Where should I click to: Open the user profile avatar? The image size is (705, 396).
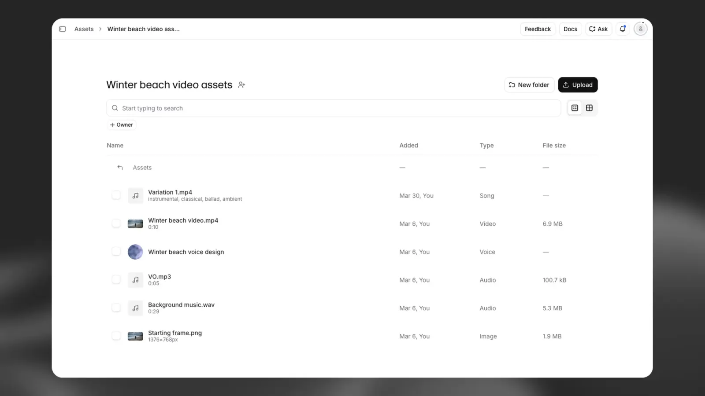(640, 29)
